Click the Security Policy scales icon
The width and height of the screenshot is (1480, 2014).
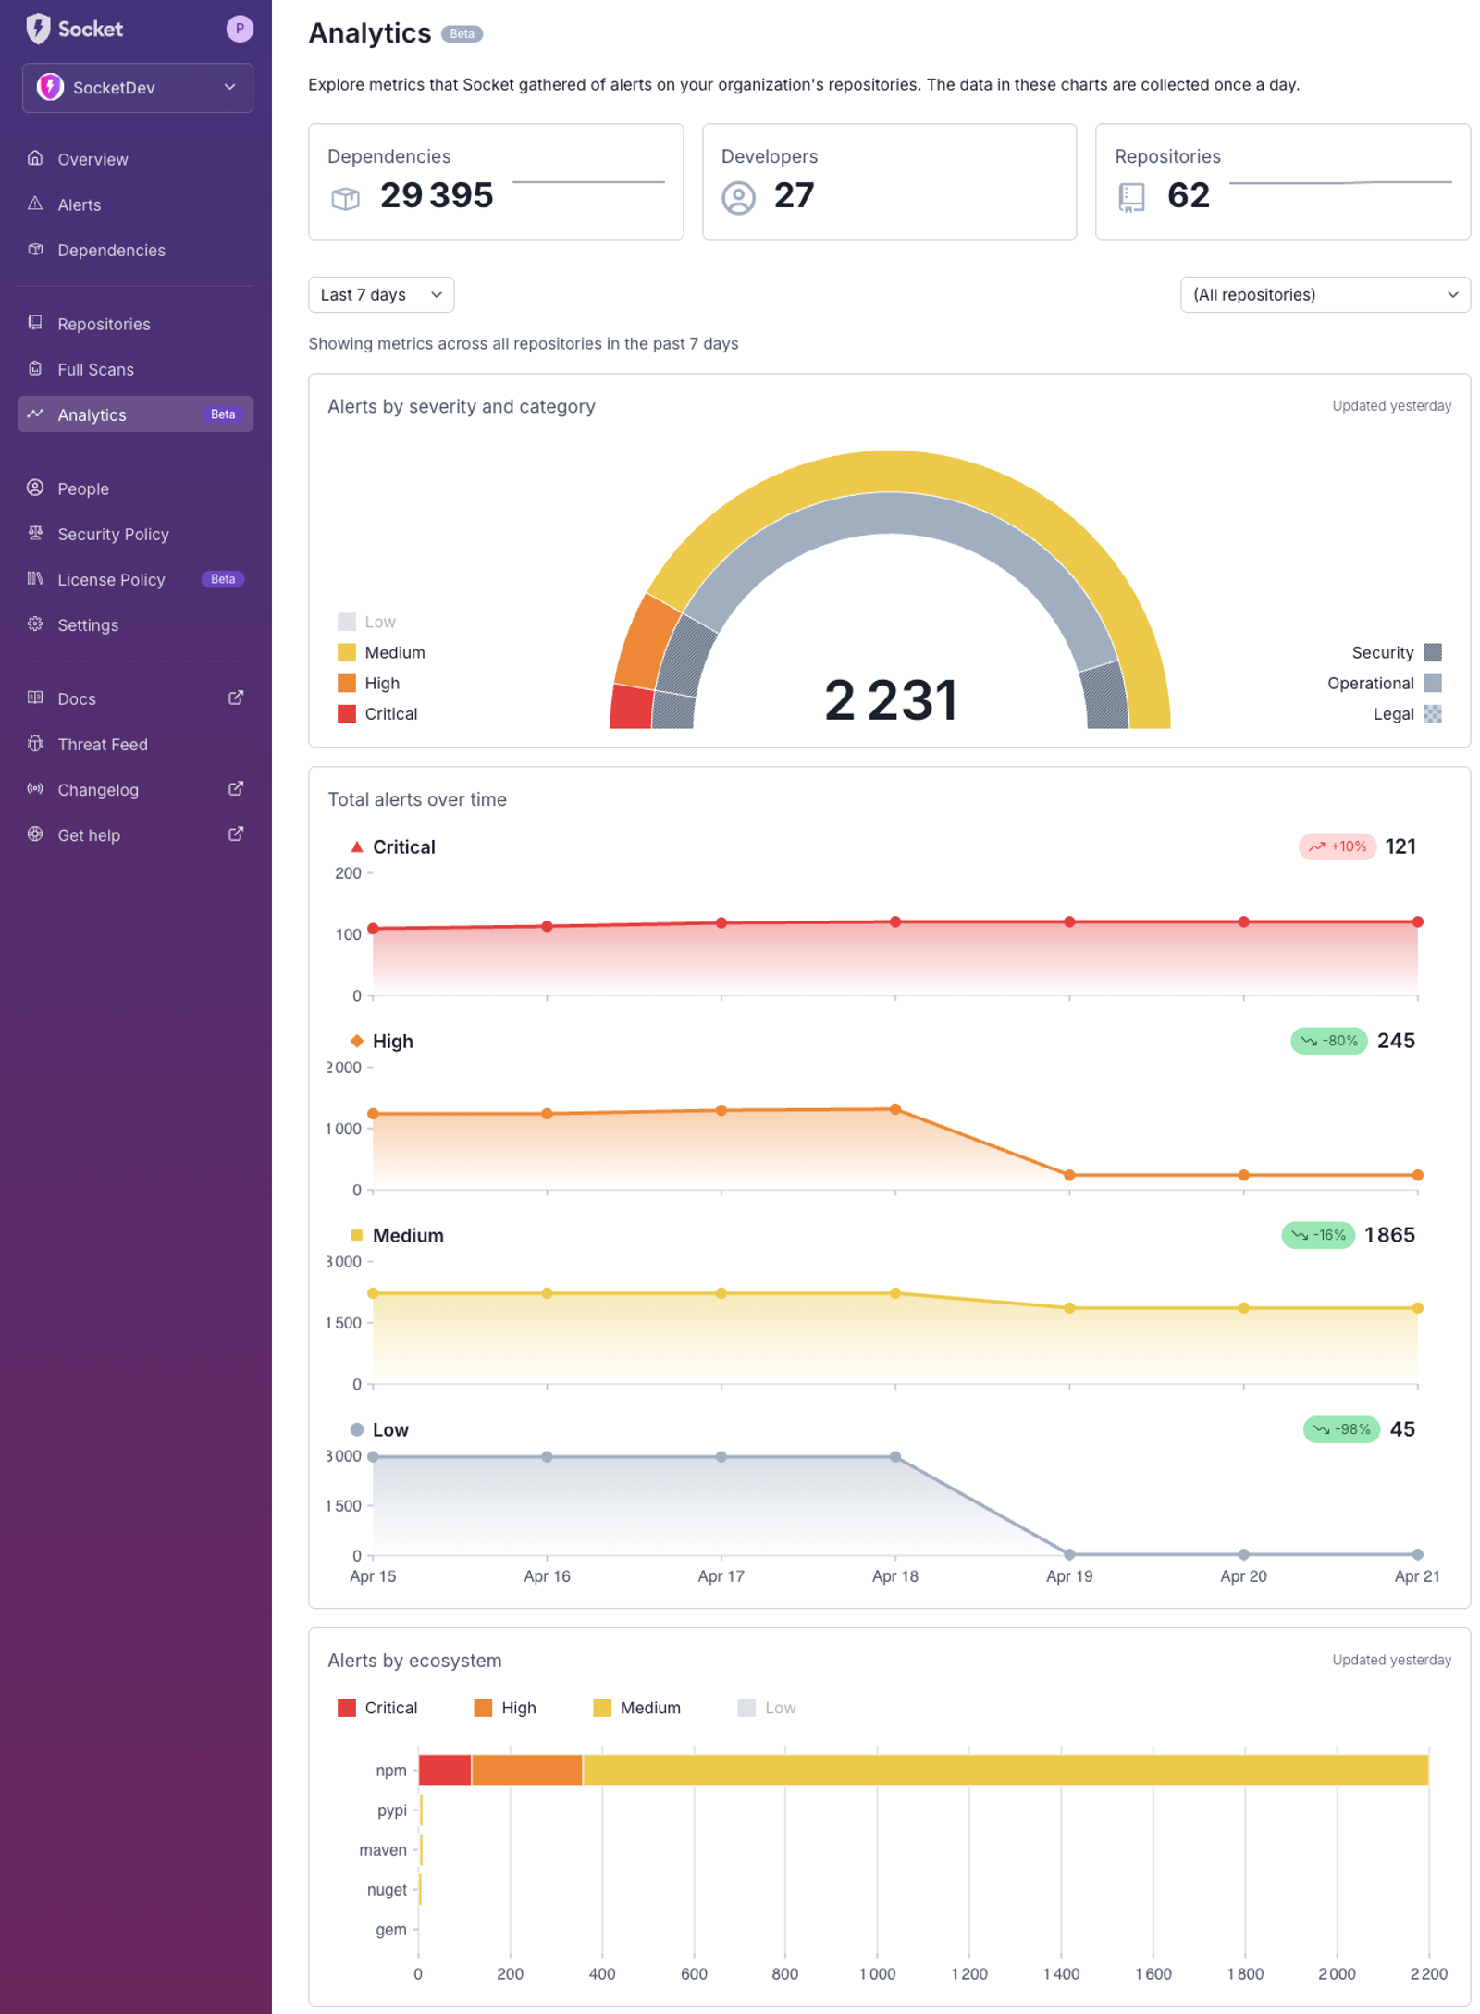pyautogui.click(x=35, y=533)
